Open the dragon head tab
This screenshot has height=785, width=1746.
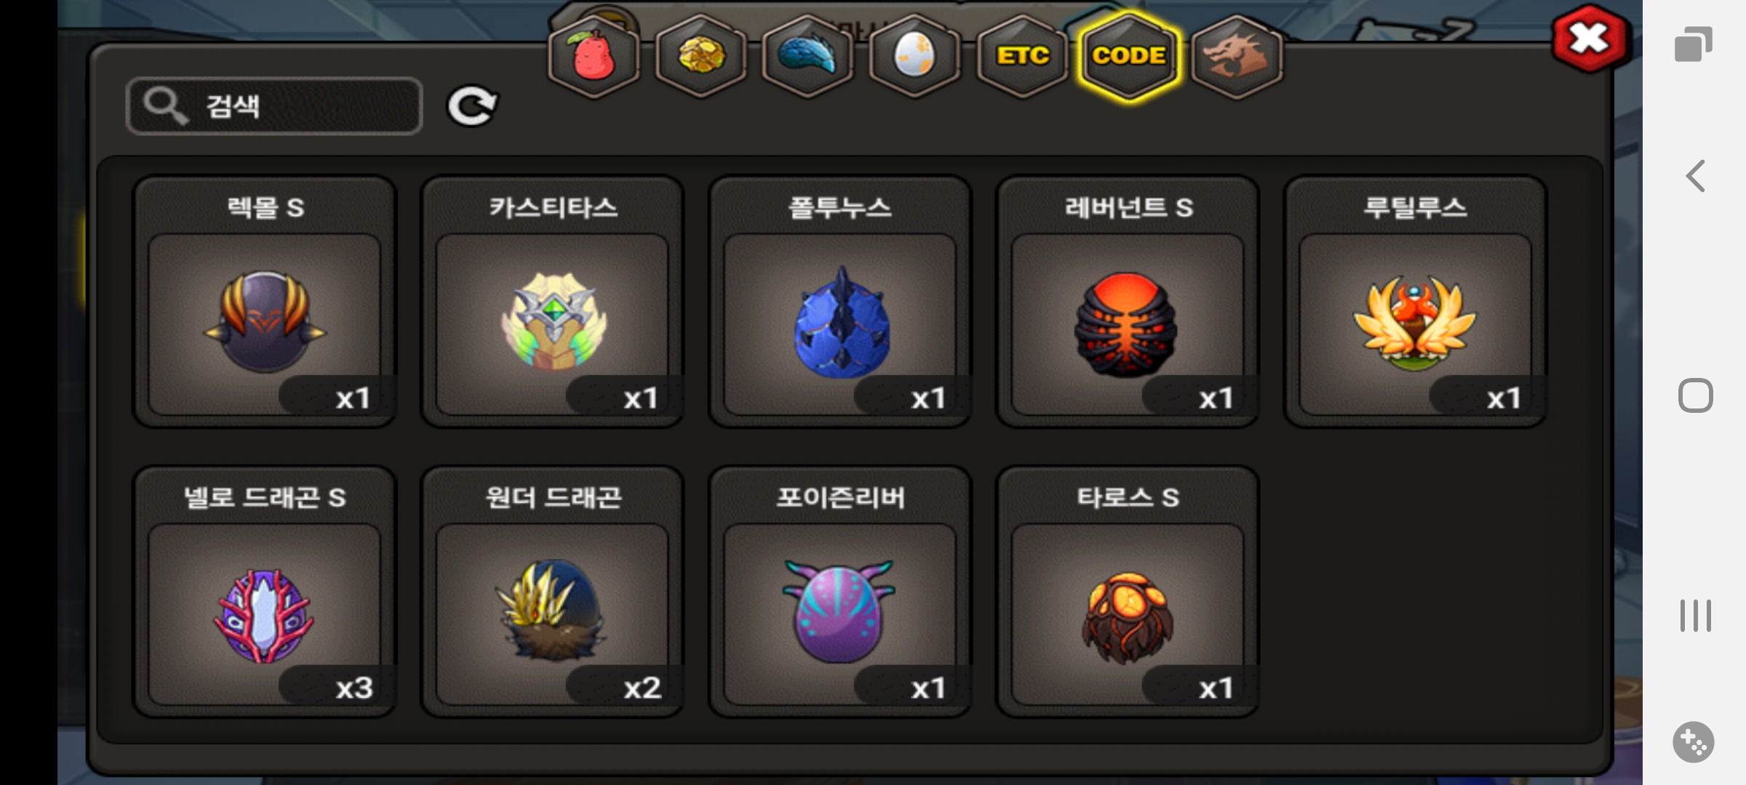tap(1237, 57)
